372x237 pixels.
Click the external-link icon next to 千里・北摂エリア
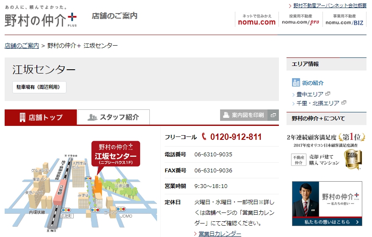coord(344,103)
